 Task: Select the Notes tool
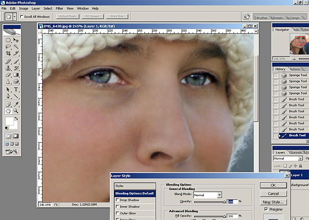click(8, 104)
